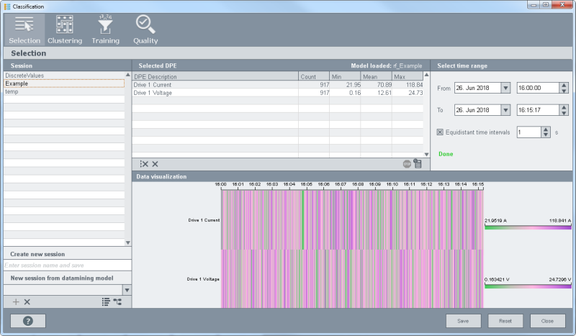Click the help question mark button
Image resolution: width=576 pixels, height=336 pixels.
pos(28,321)
